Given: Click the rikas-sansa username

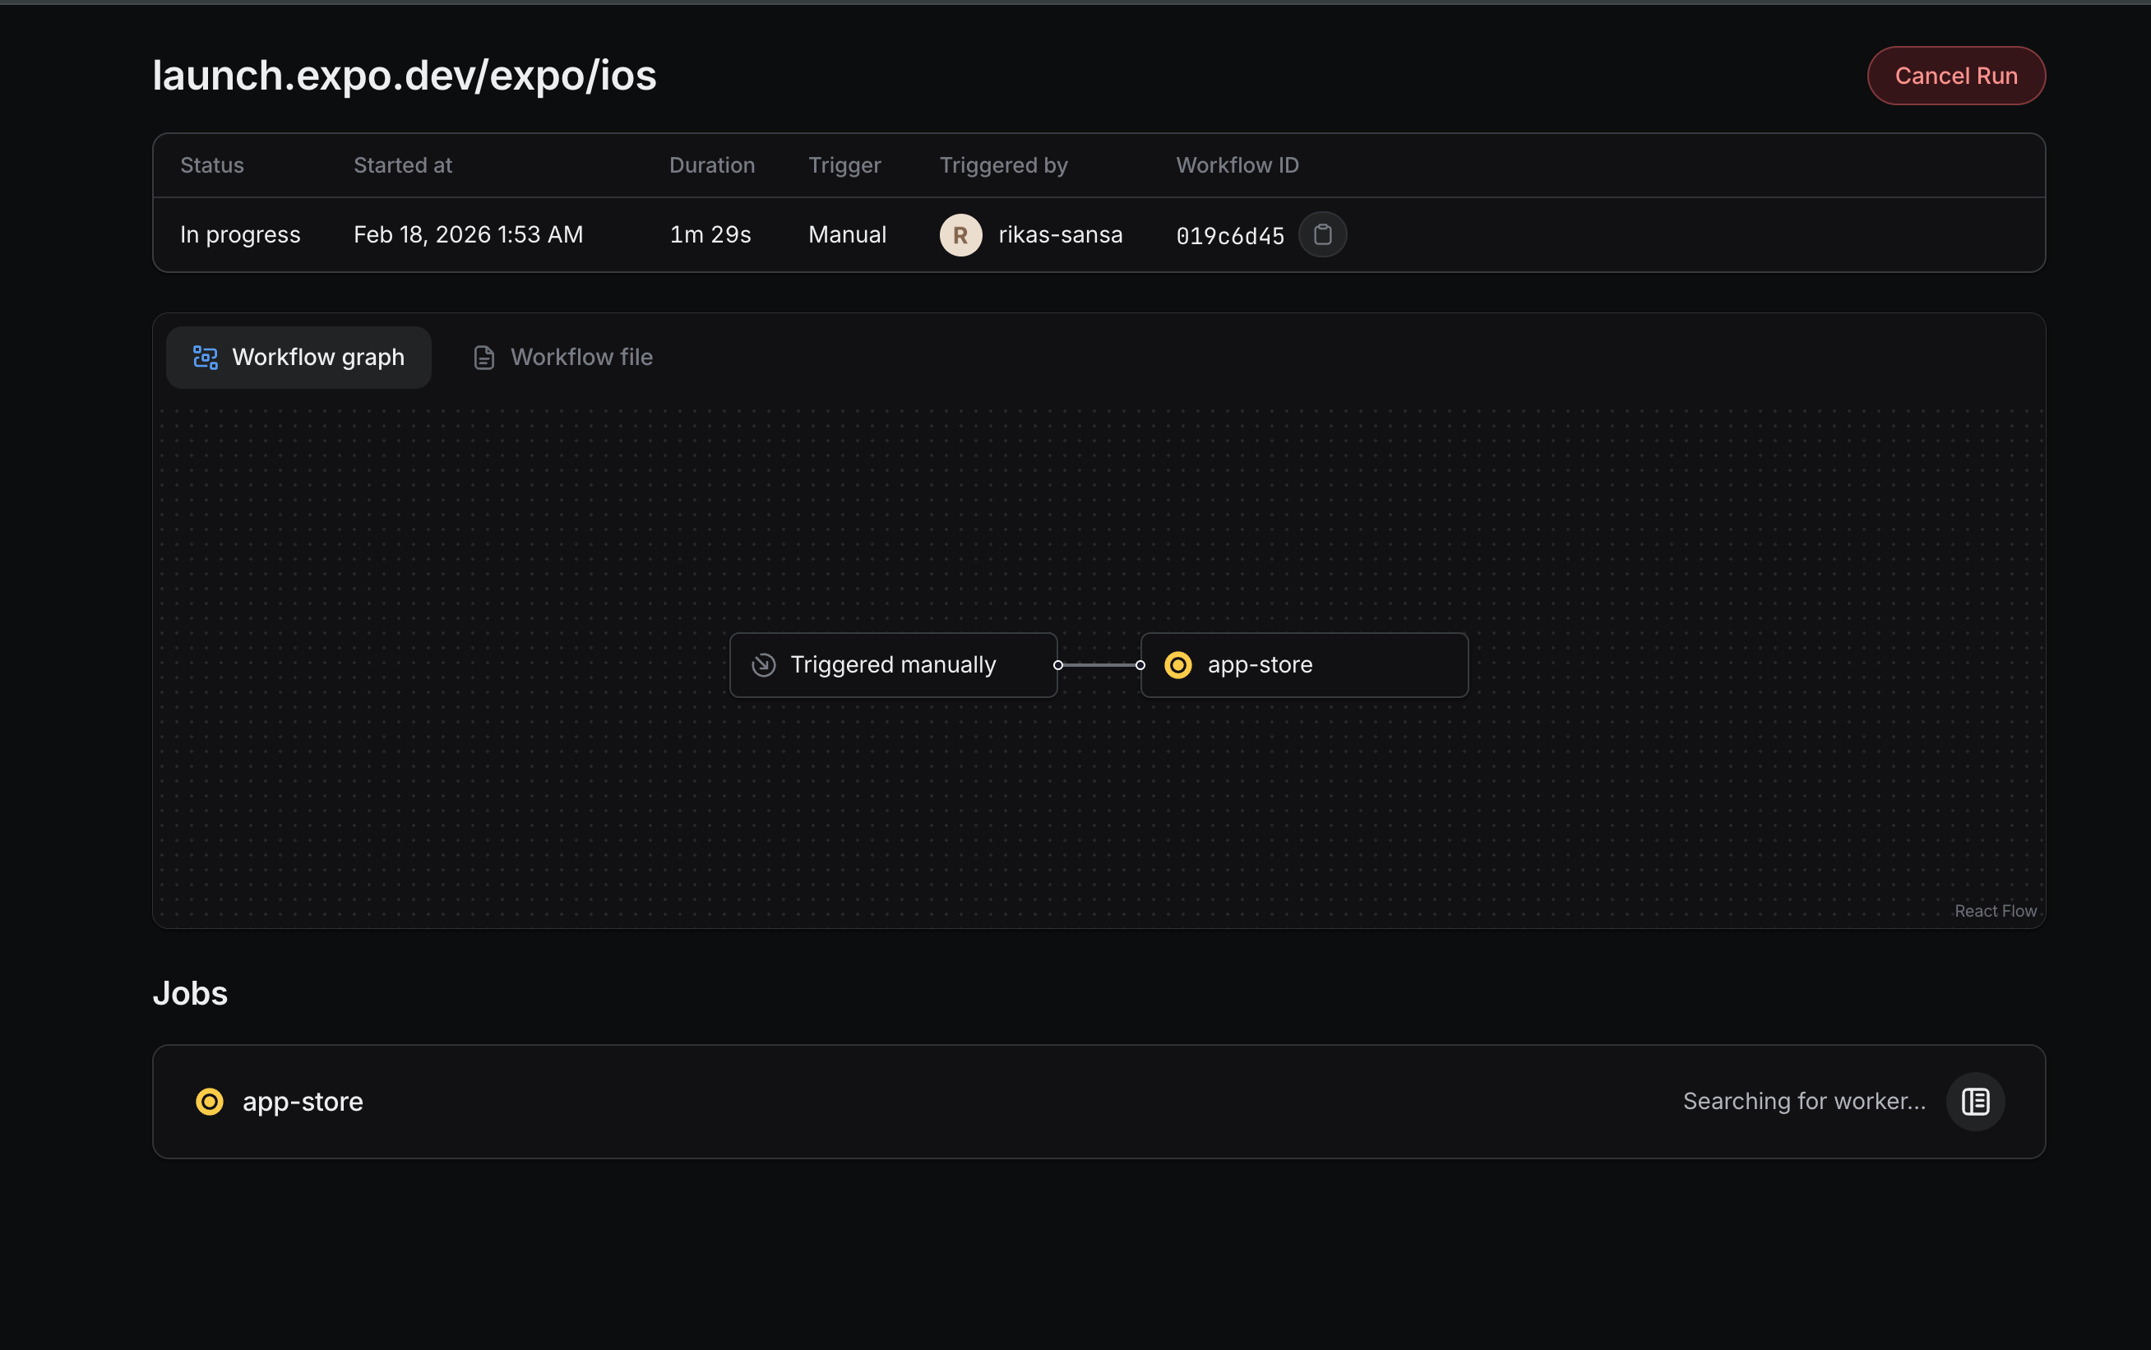Looking at the screenshot, I should (x=1060, y=234).
